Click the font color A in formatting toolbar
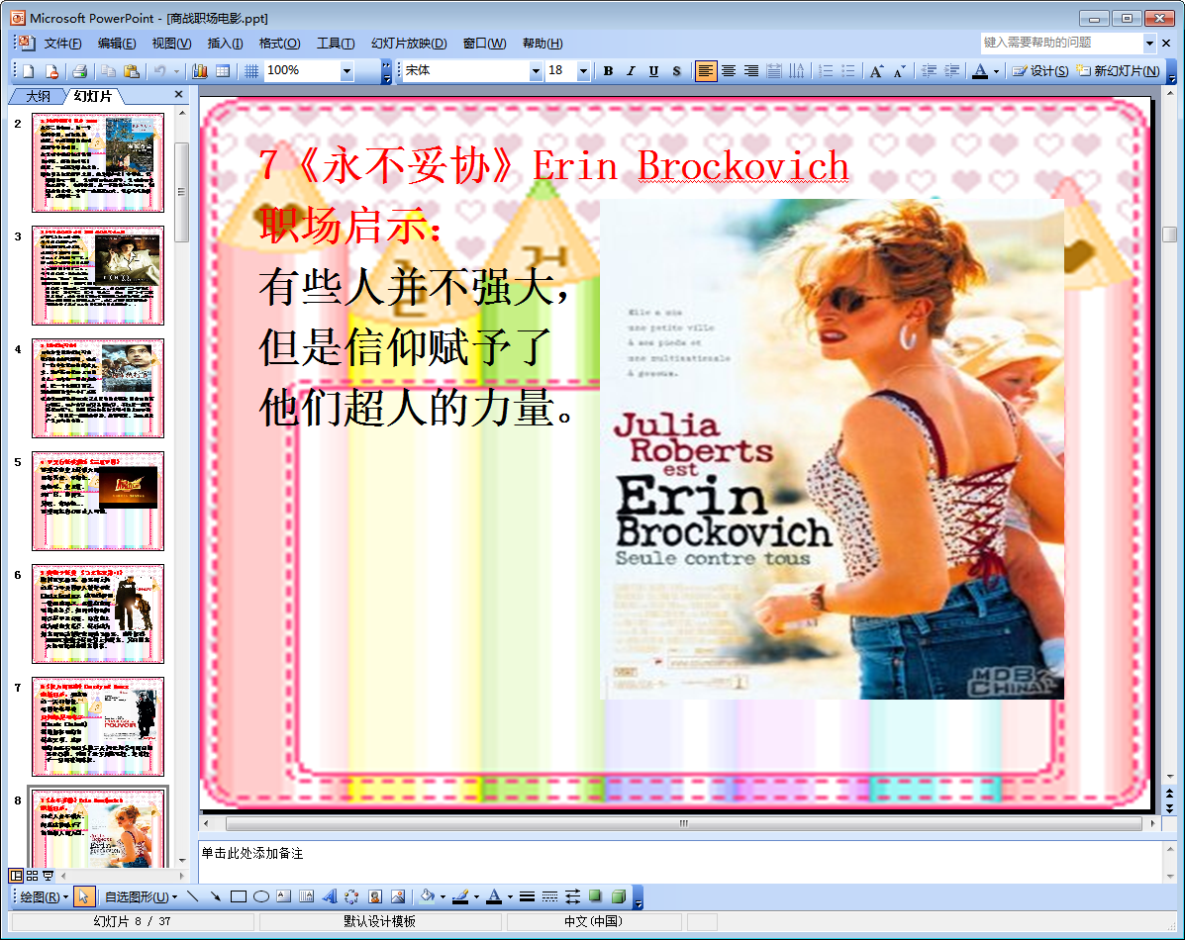The image size is (1185, 940). coord(980,71)
